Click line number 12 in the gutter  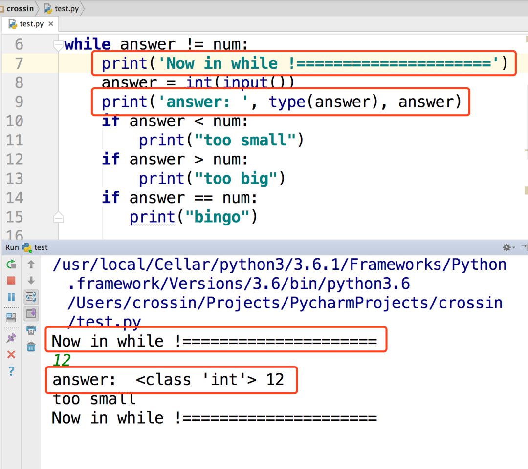[15, 160]
